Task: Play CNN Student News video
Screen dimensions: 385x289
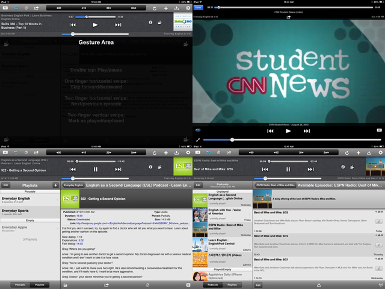Action: (x=289, y=131)
